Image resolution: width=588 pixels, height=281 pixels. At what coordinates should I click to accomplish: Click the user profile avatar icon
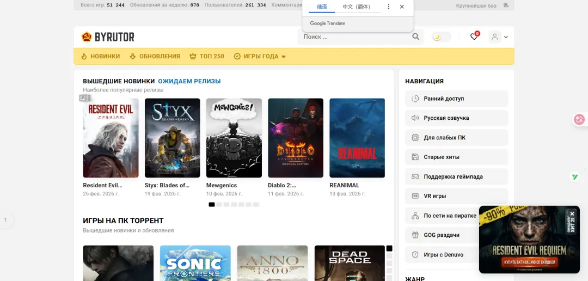[495, 37]
